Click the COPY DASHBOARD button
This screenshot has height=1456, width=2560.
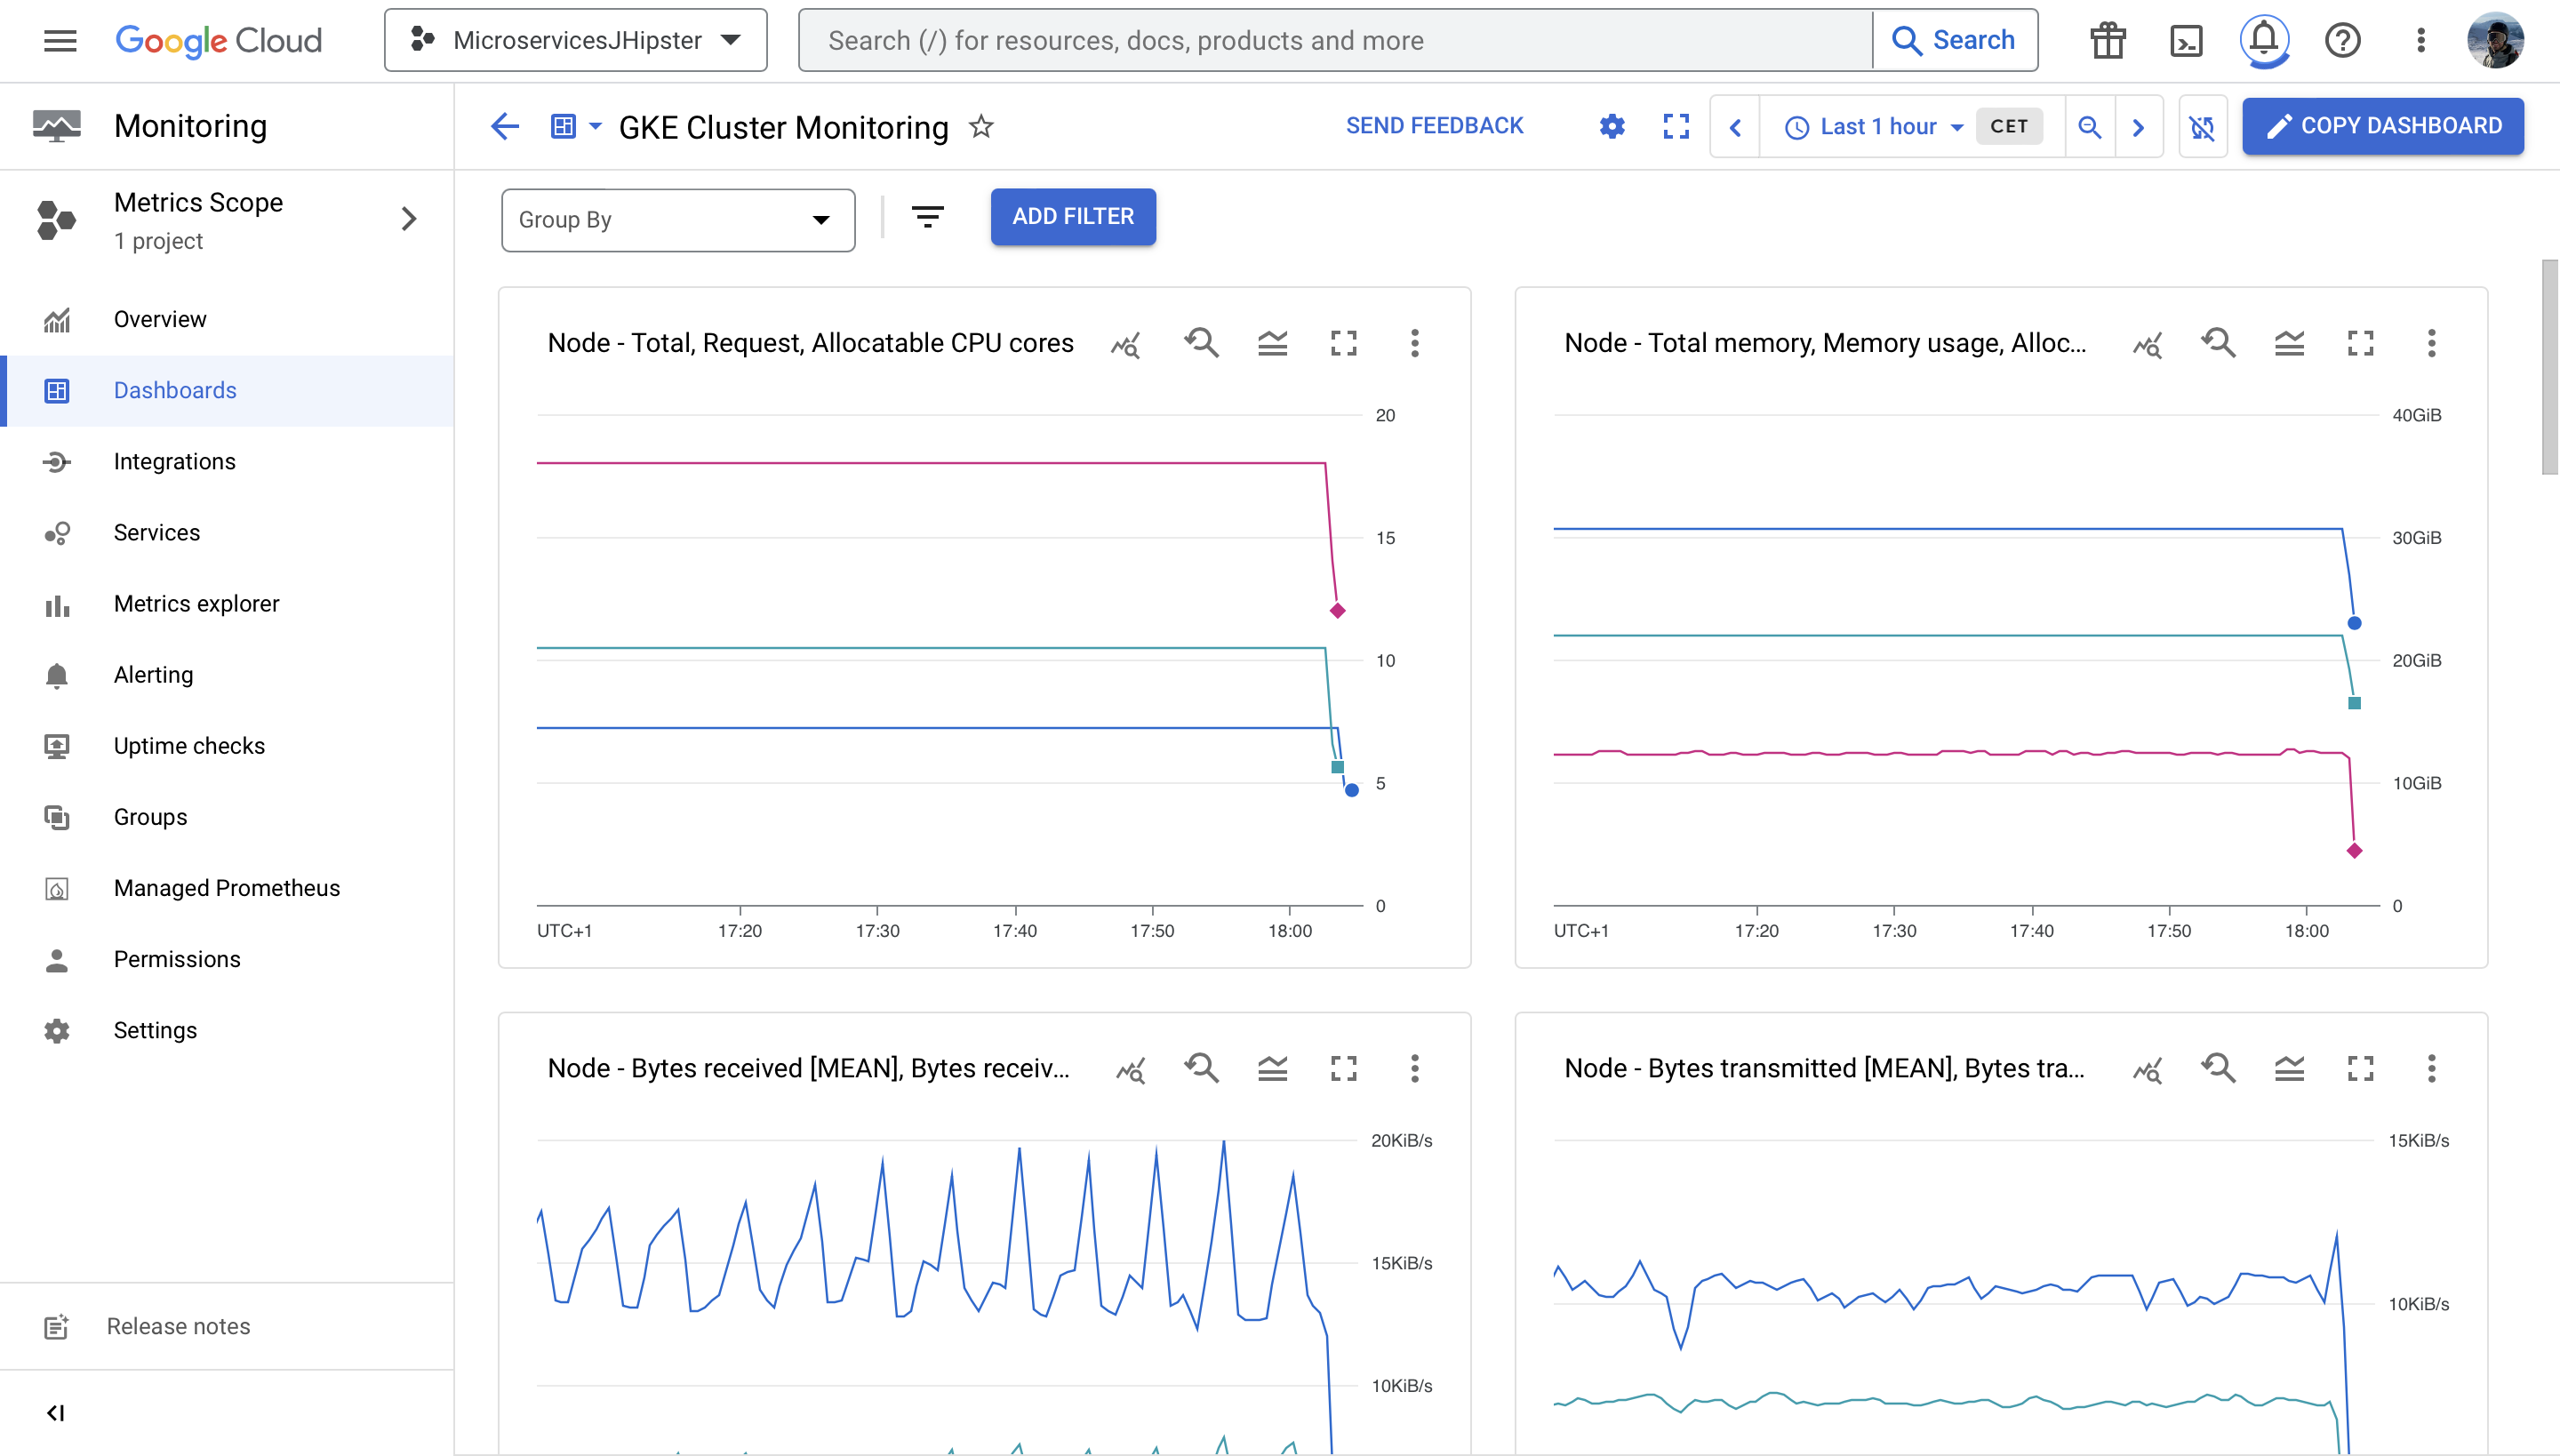(2382, 126)
